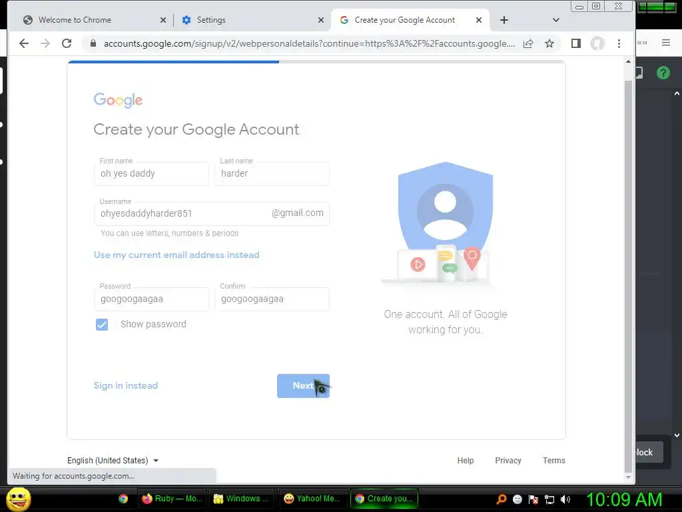Viewport: 682px width, 512px height.
Task: Click the volume speaker tray icon
Action: (x=565, y=499)
